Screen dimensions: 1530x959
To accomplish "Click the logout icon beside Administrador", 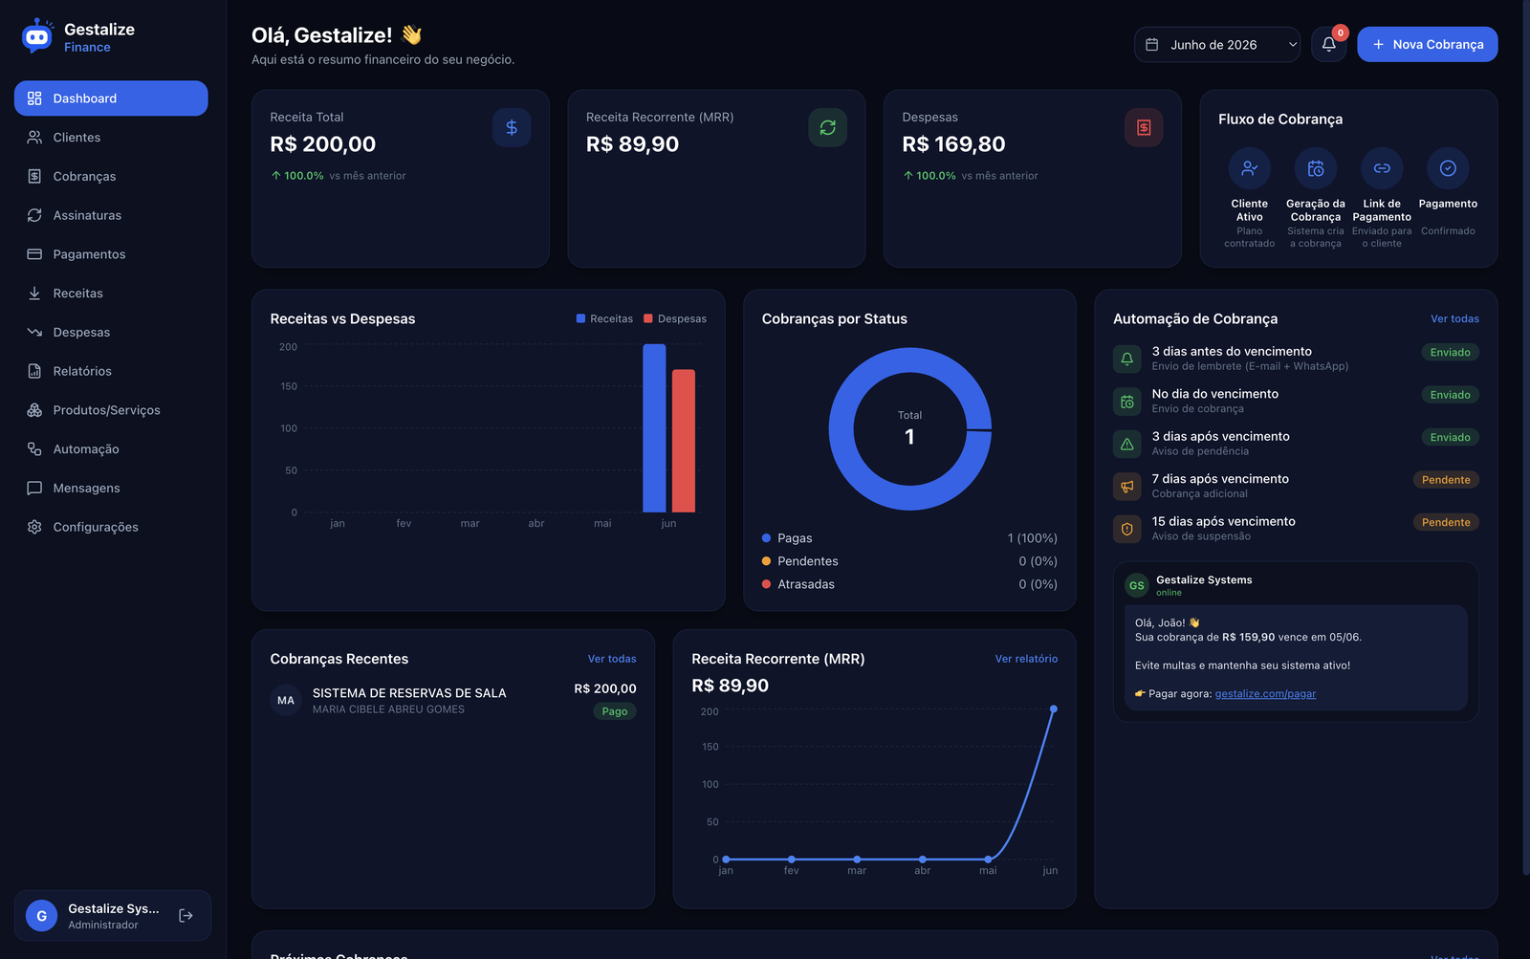I will [x=186, y=916].
